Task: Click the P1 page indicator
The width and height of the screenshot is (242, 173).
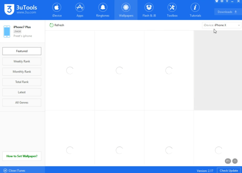Action: (228, 161)
